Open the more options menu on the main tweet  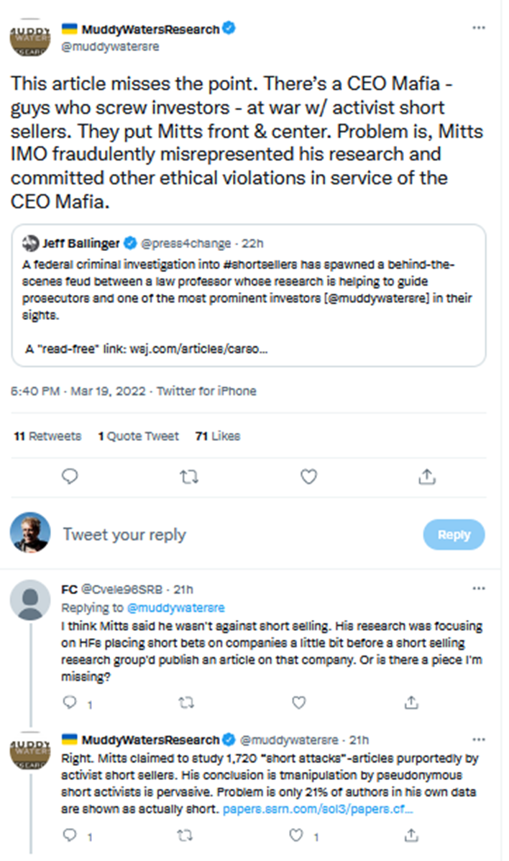(478, 28)
